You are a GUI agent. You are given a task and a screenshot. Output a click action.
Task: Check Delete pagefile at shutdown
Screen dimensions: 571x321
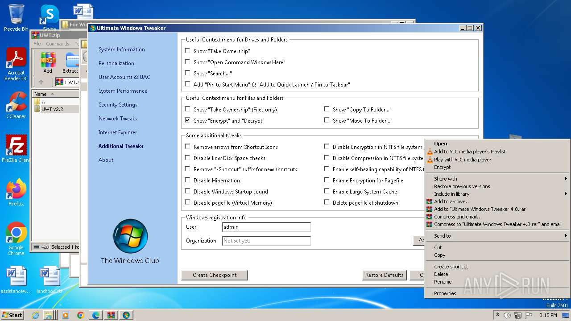327,202
